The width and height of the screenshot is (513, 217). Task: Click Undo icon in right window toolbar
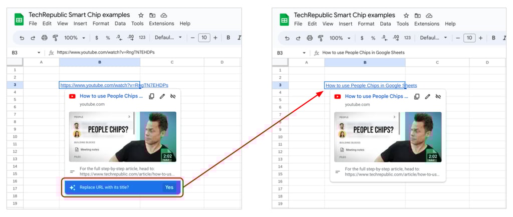click(287, 38)
